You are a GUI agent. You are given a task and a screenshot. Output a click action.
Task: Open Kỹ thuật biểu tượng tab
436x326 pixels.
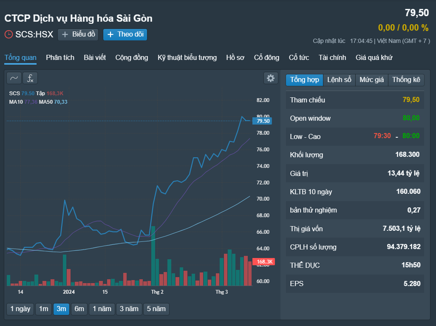point(187,57)
